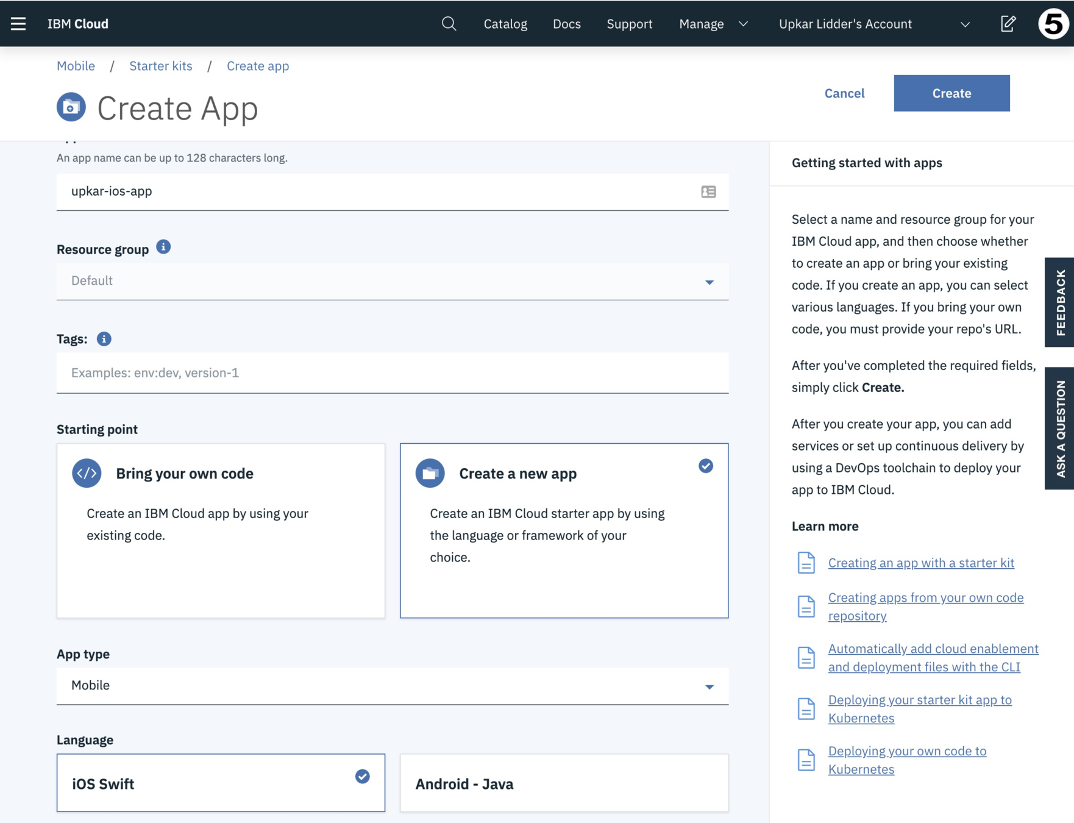This screenshot has height=823, width=1074.
Task: Navigate to Starter kits breadcrumb
Action: click(161, 66)
